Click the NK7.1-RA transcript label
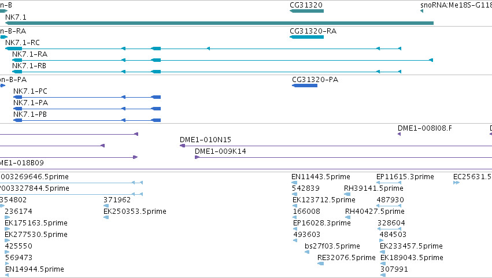Viewport: 492px width, 278px height. (30, 54)
